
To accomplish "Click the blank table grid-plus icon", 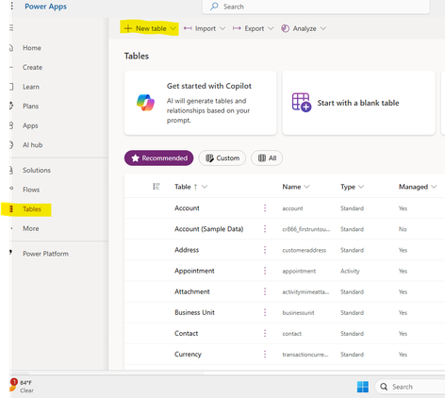I will 302,102.
